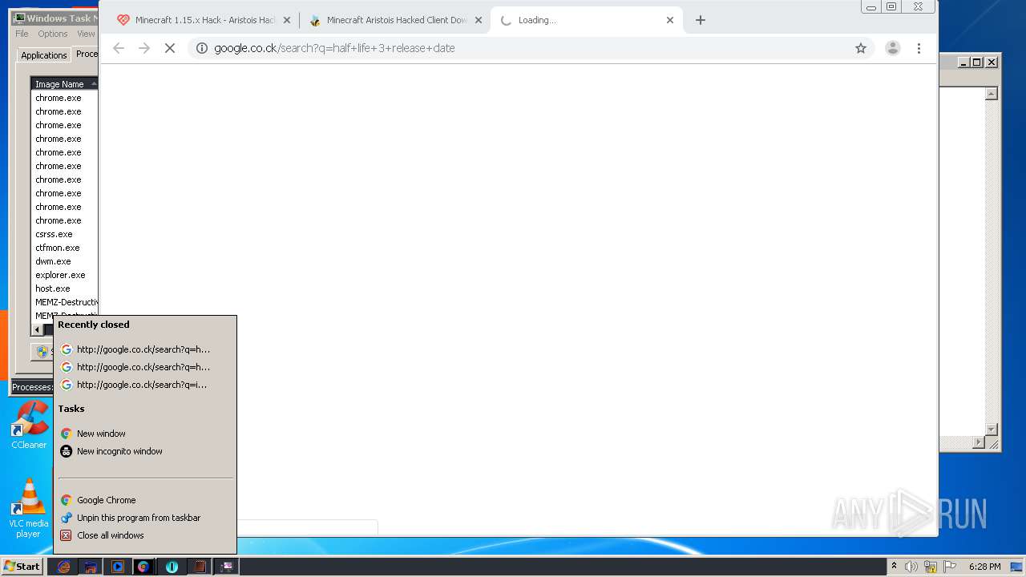The image size is (1026, 577).
Task: Open the file explorer taskbar icon
Action: [x=91, y=567]
